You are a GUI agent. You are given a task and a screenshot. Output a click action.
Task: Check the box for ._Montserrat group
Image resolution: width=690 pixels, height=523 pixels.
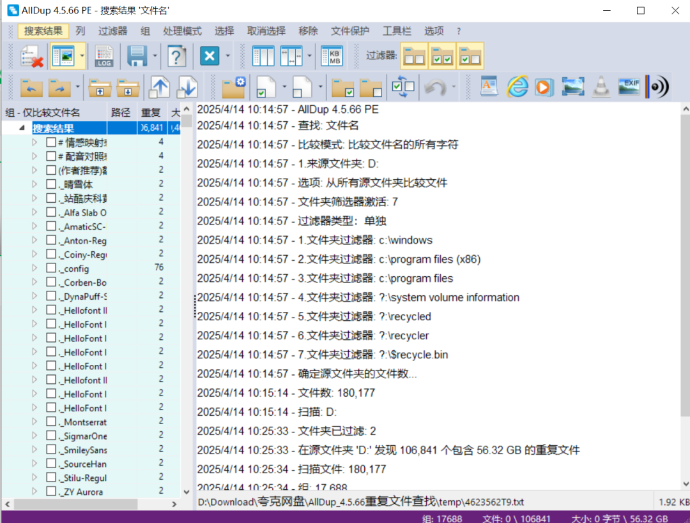pos(51,422)
